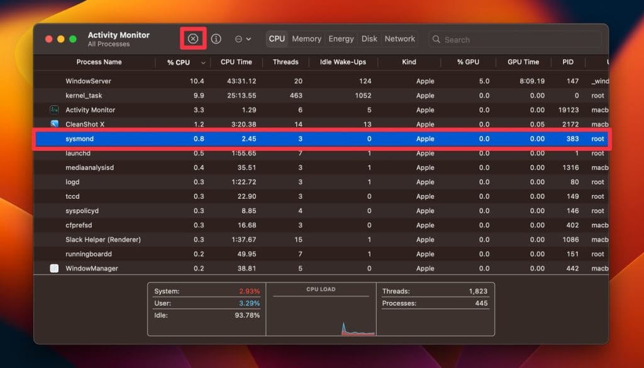Select the launchd process row

pos(321,153)
